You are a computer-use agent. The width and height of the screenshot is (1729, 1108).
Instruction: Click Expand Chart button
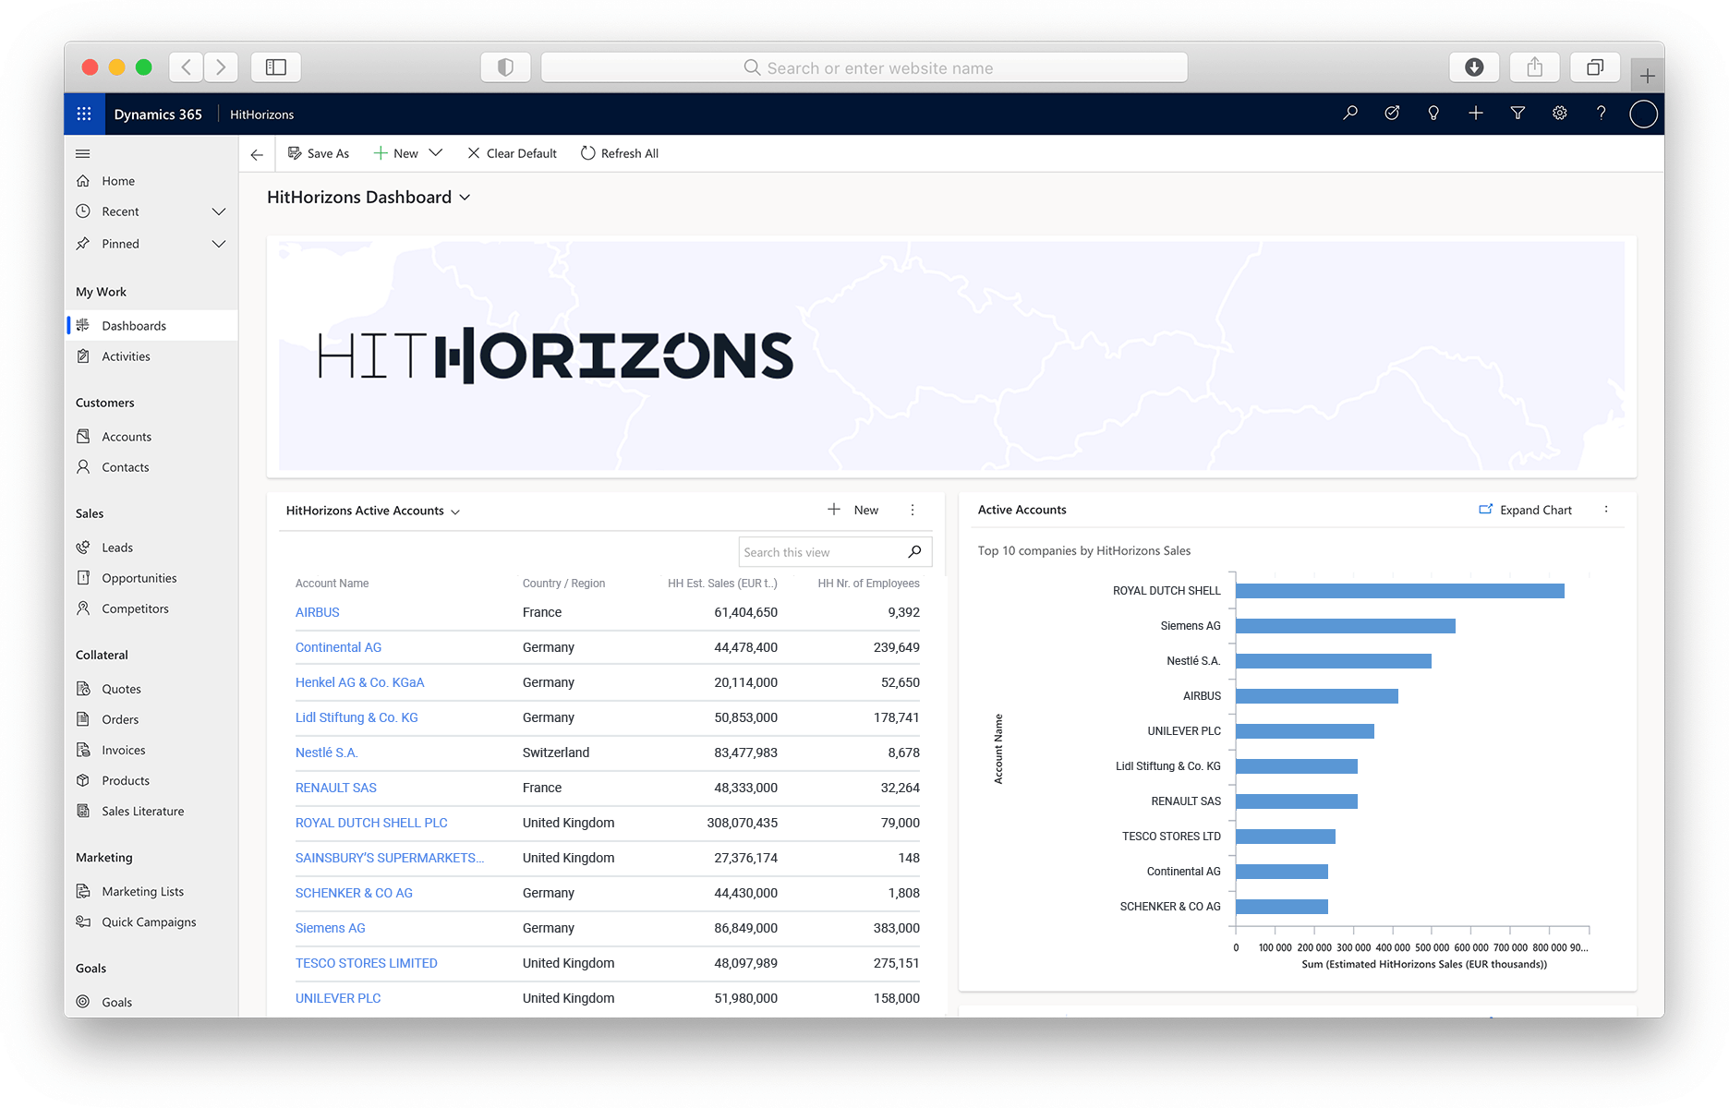click(1525, 510)
